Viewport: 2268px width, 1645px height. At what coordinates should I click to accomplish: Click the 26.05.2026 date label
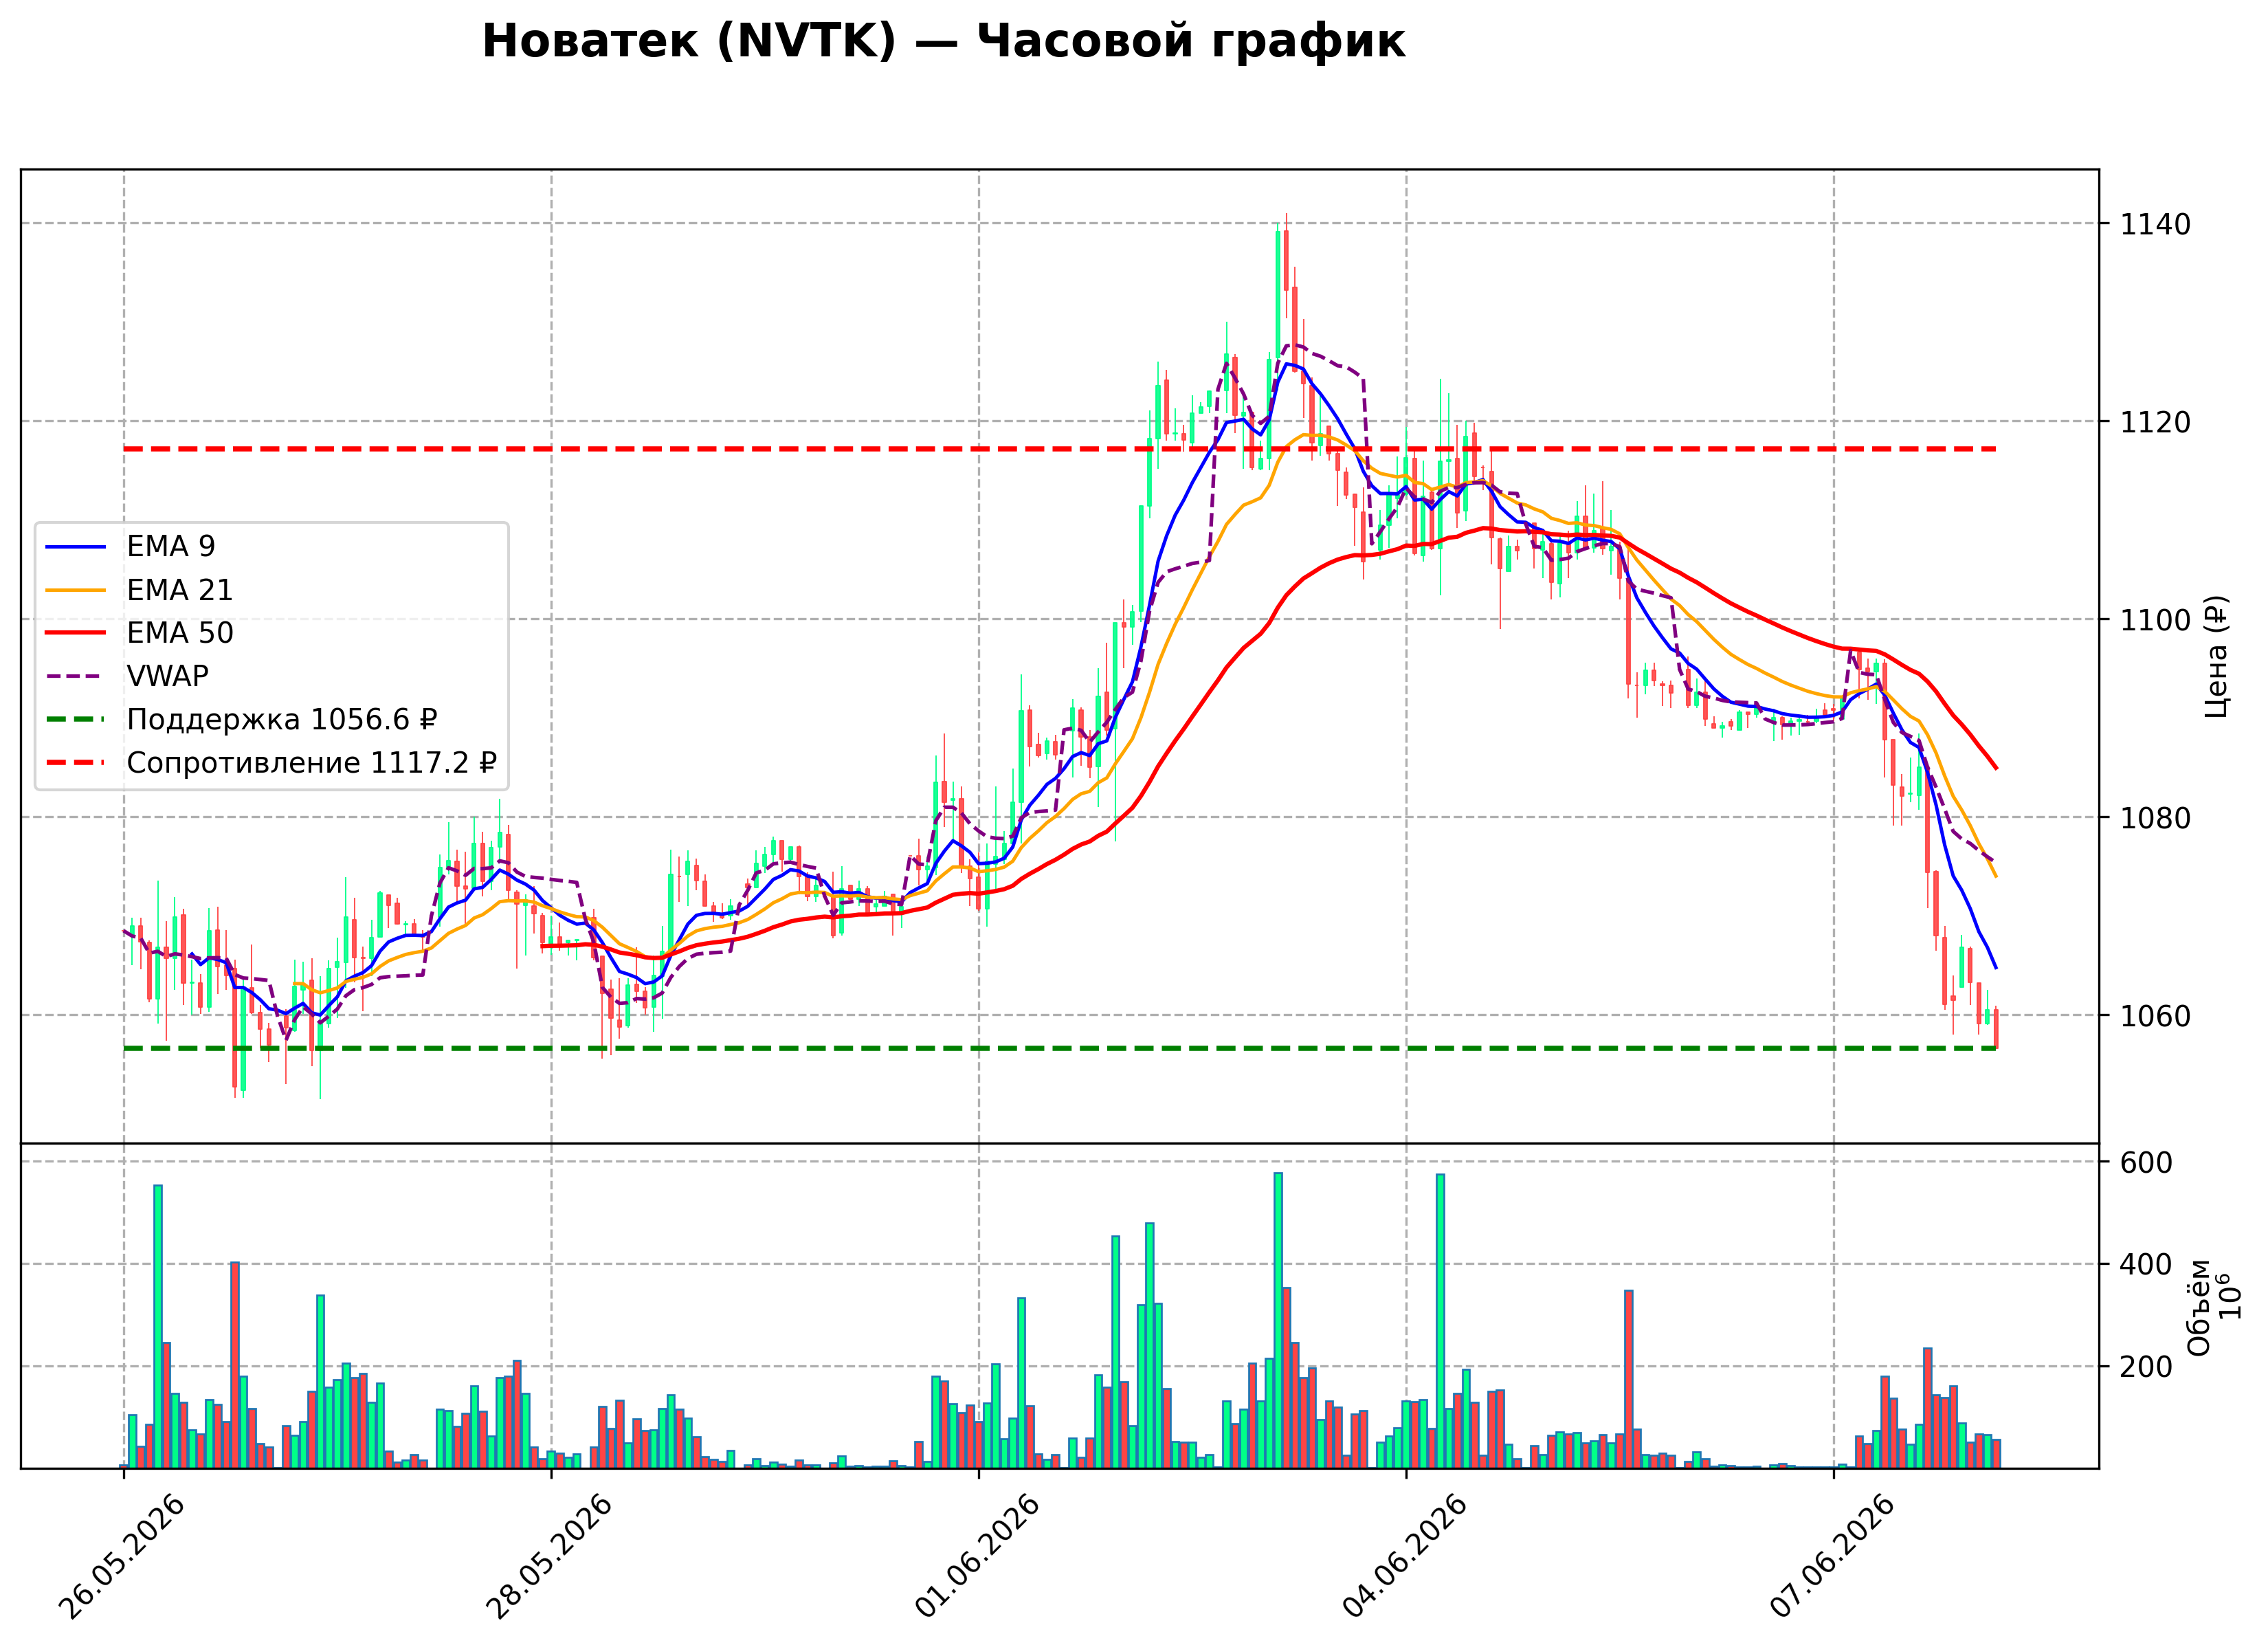122,1557
